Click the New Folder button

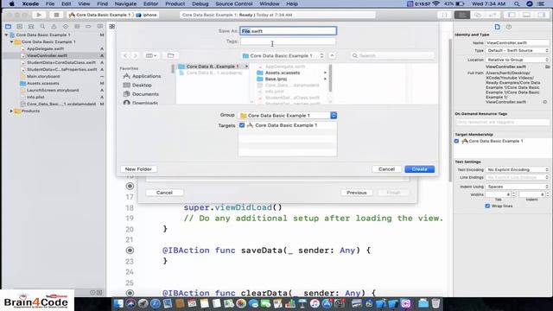click(x=138, y=169)
